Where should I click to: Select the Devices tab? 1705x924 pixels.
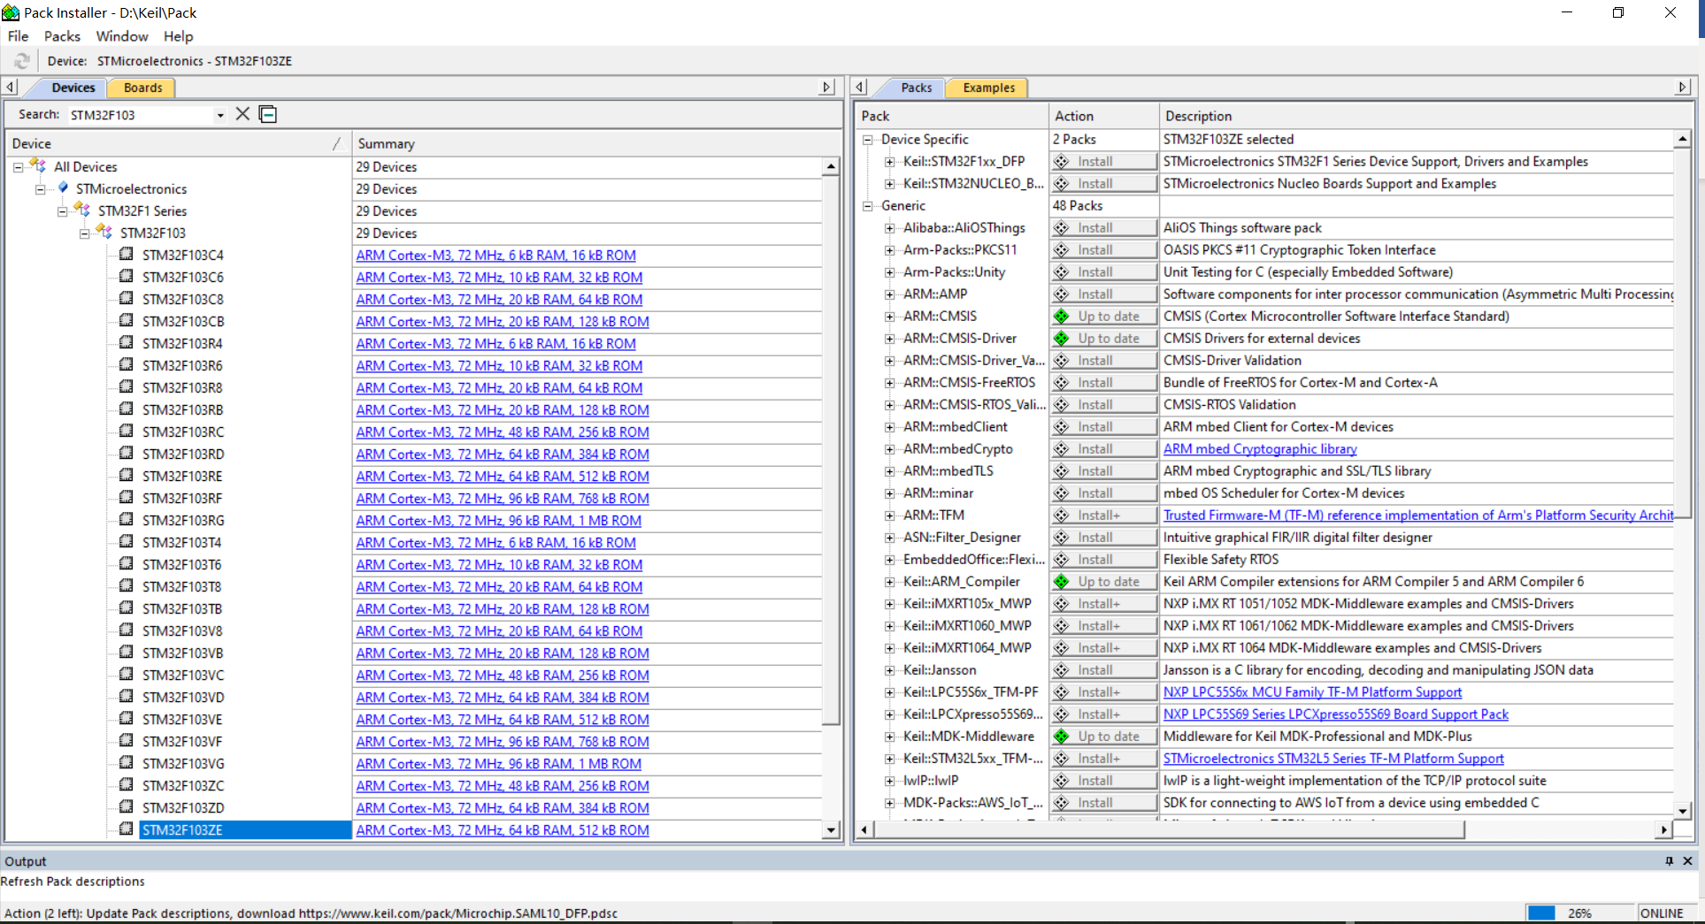pyautogui.click(x=73, y=88)
